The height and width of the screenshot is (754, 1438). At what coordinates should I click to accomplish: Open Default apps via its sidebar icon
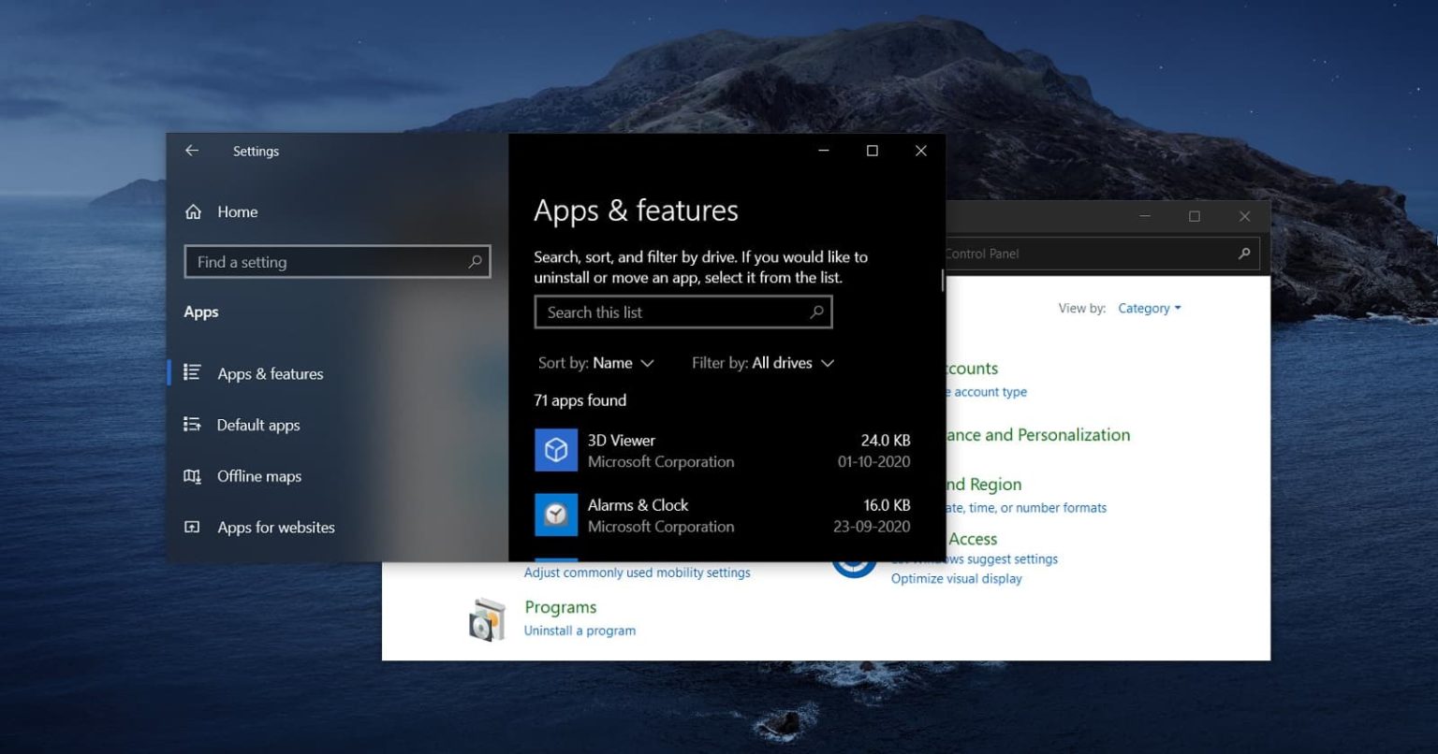[191, 425]
